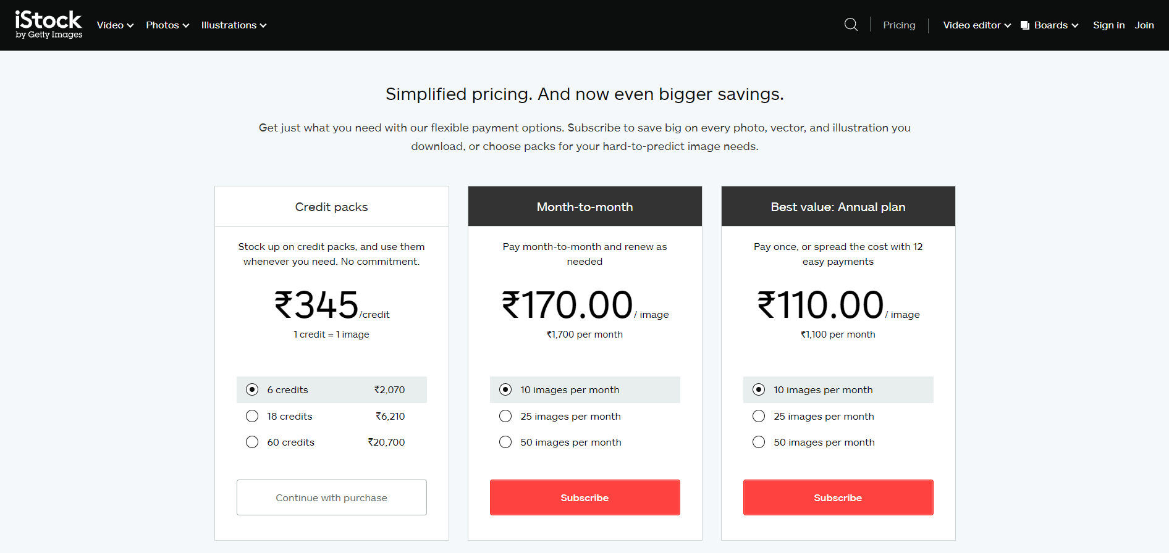Image resolution: width=1169 pixels, height=553 pixels.
Task: Subscribe to the Annual plan
Action: tap(838, 497)
